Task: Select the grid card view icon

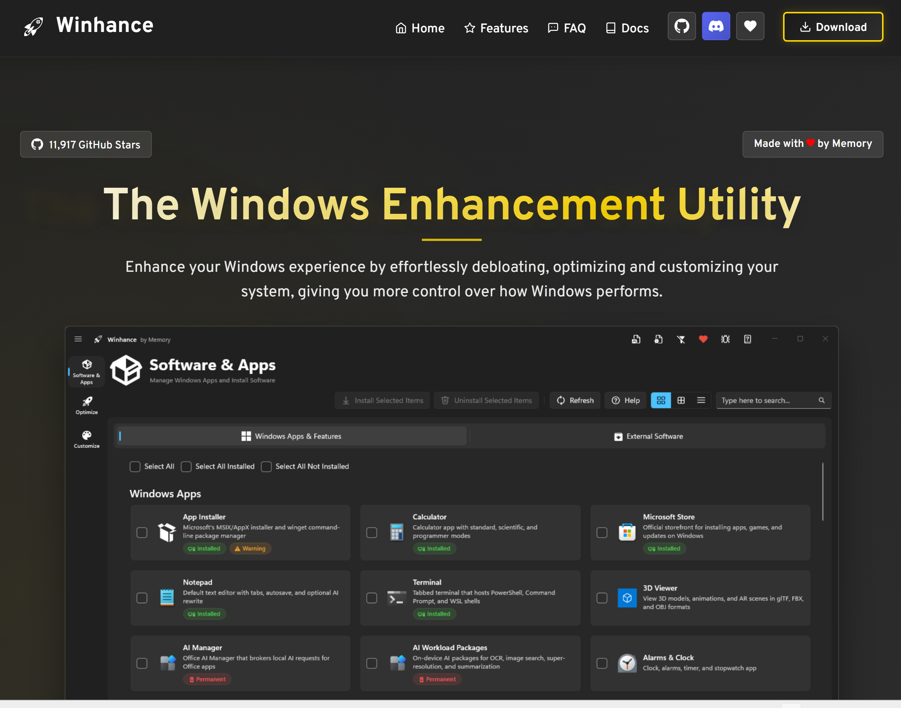Action: coord(661,400)
